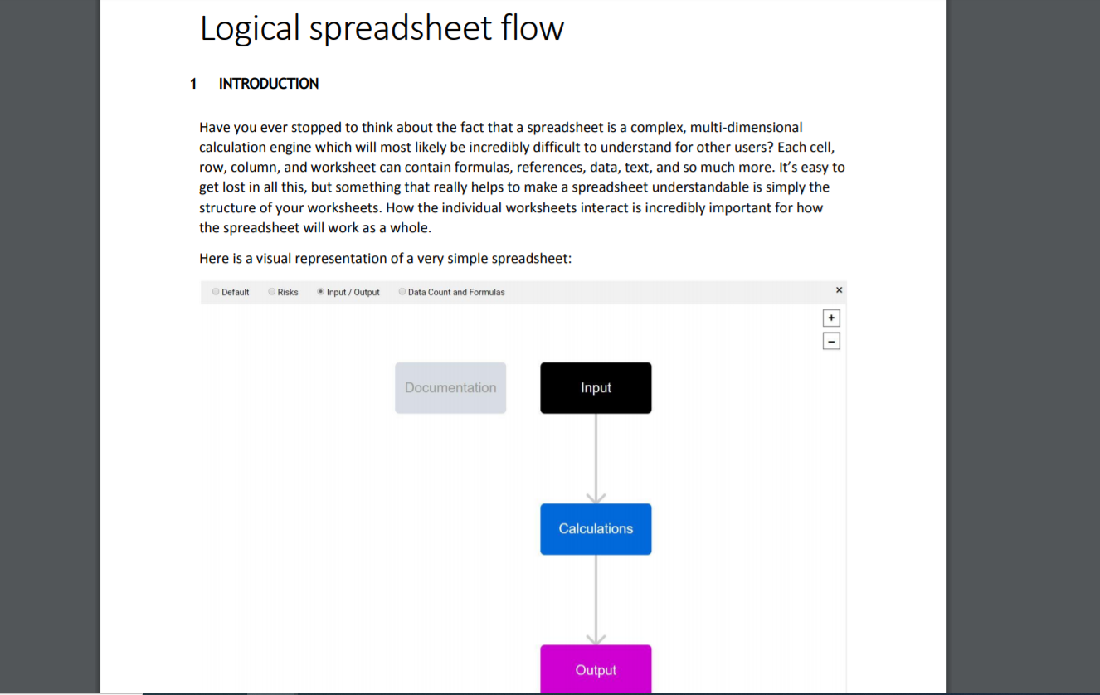Viewport: 1100px width, 695px height.
Task: Close the diagram view with the X
Action: coord(839,290)
